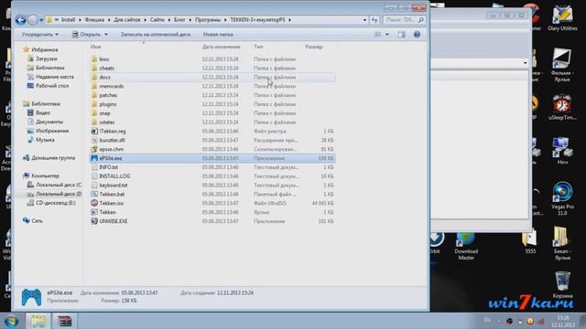Create a New folder (Новая папка)
The image size is (586, 329).
tap(218, 35)
